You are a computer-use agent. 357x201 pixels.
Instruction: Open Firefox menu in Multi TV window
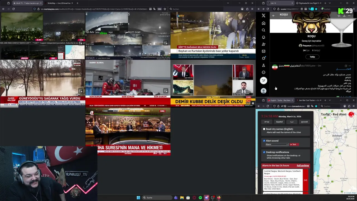(x=252, y=9)
